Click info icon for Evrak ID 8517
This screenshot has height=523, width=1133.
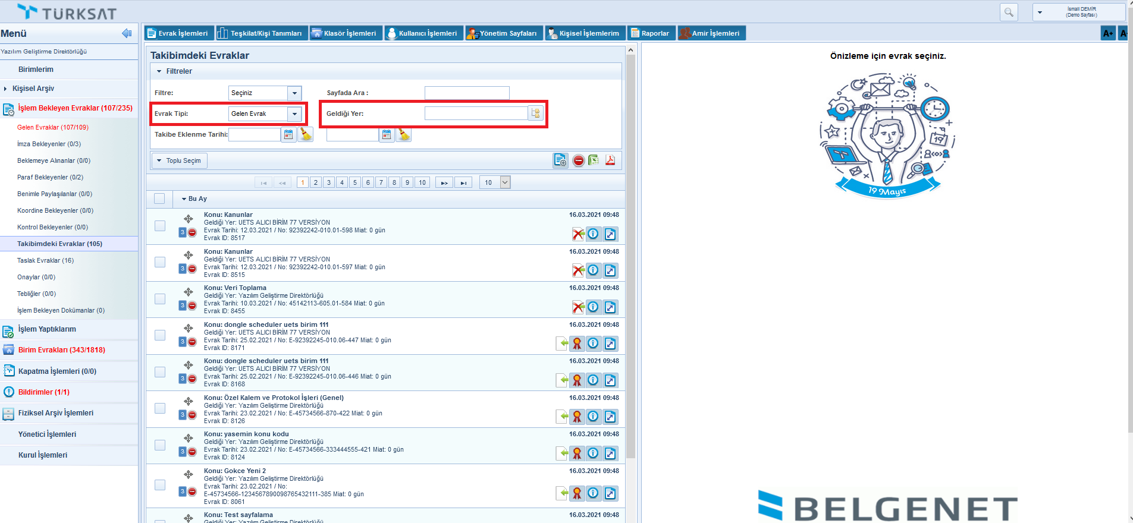(594, 234)
